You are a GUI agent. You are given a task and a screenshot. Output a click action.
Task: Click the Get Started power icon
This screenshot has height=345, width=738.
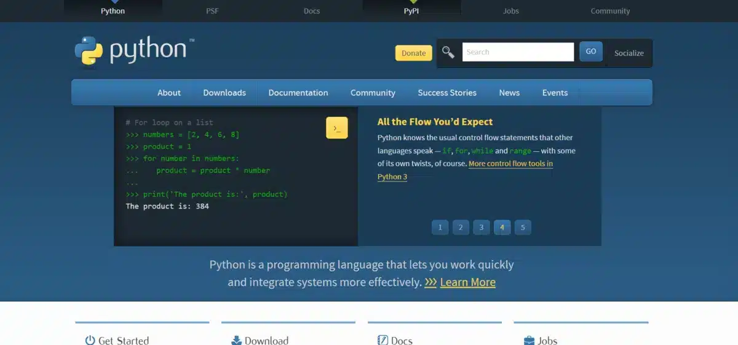[90, 340]
